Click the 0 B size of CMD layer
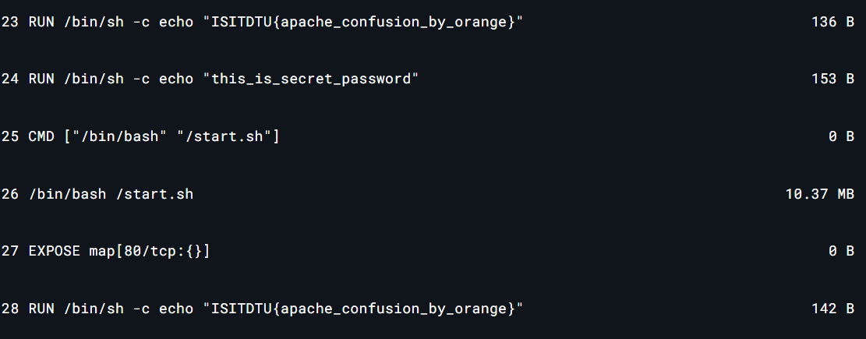This screenshot has height=339, width=866. (841, 136)
